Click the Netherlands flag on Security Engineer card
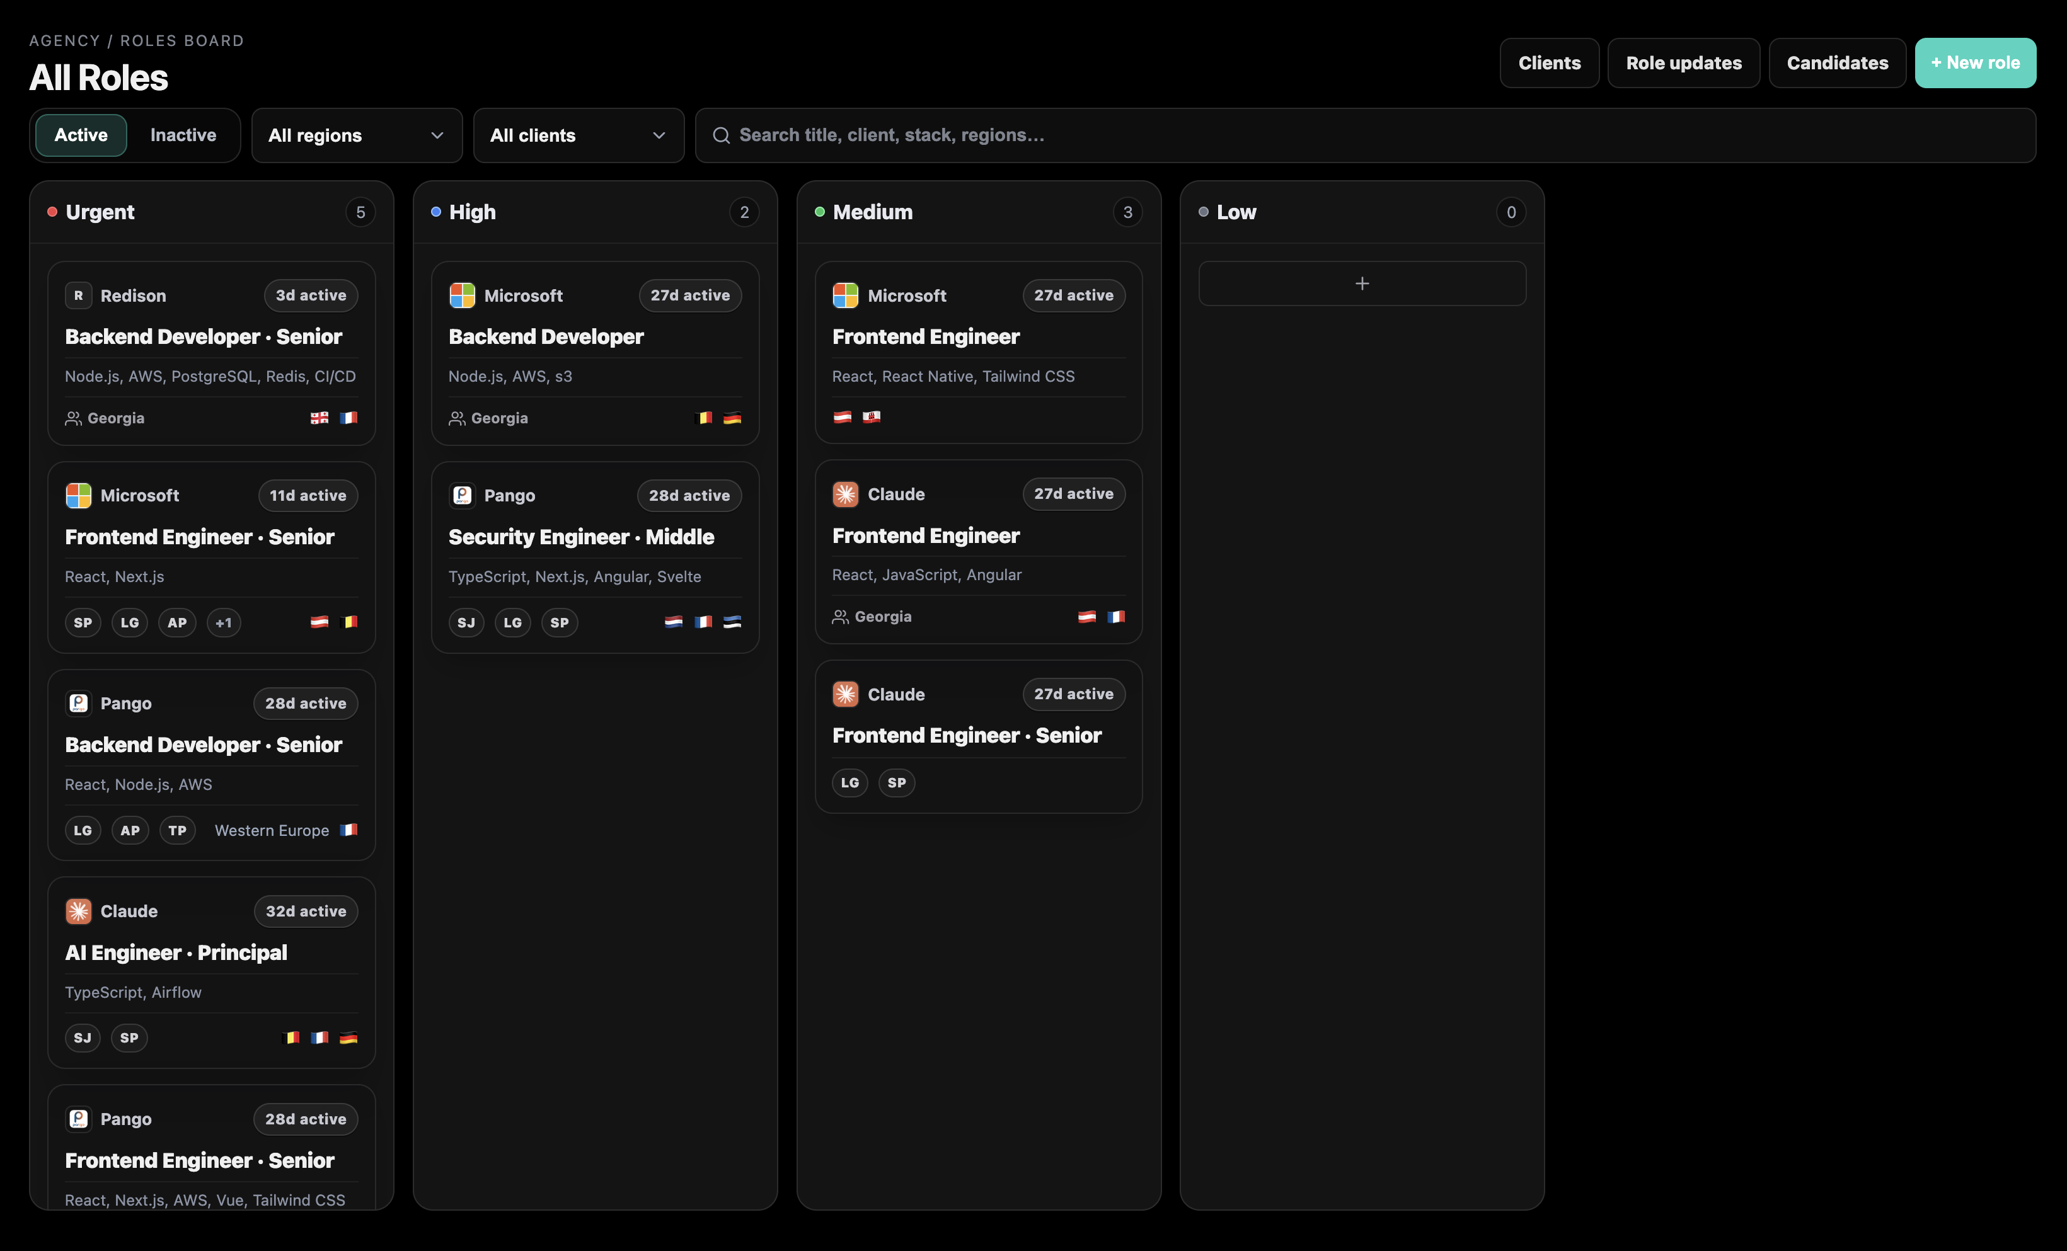Viewport: 2067px width, 1251px height. pyautogui.click(x=674, y=622)
